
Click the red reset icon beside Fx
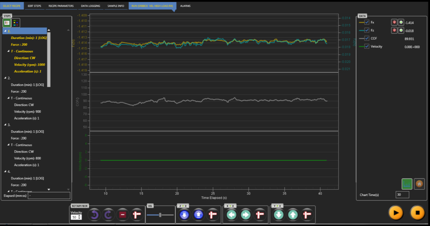(x=394, y=22)
